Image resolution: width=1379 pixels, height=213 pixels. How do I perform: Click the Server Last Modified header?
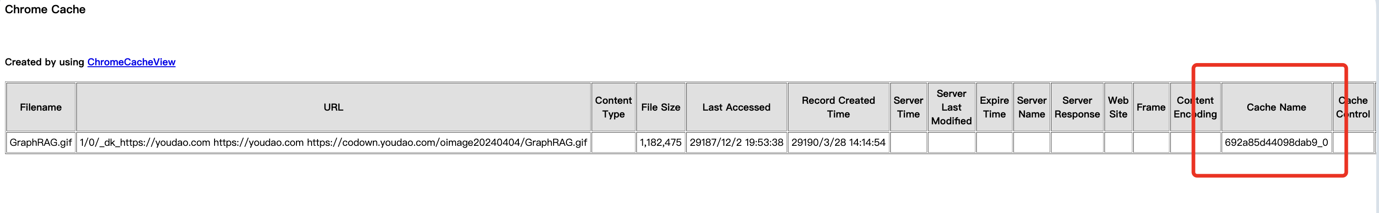[951, 107]
